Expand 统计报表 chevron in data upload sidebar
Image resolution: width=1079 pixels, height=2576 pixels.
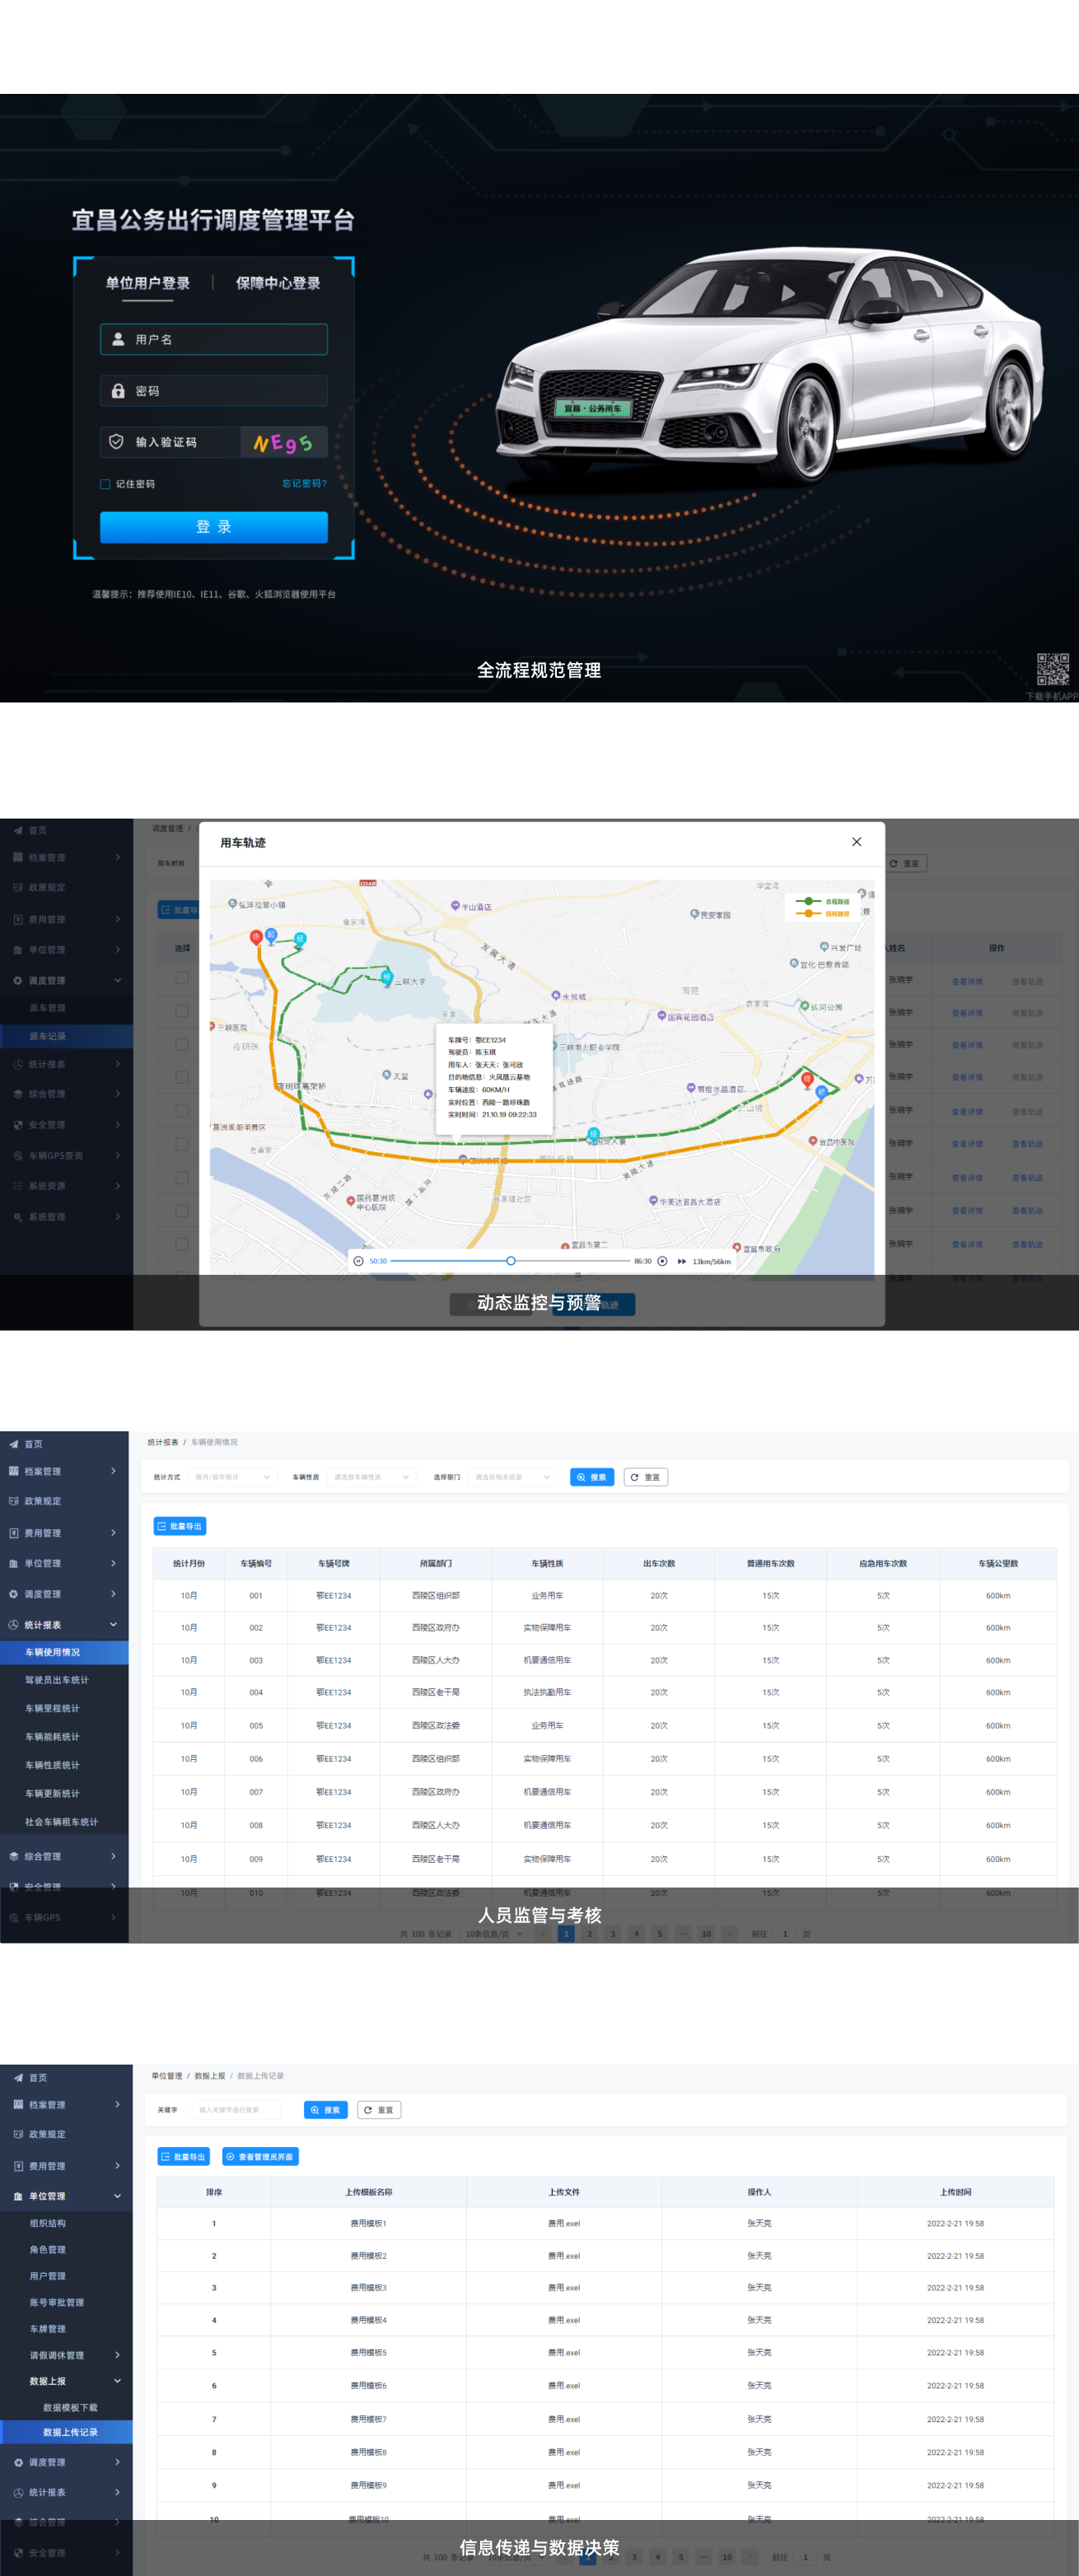pyautogui.click(x=117, y=2492)
